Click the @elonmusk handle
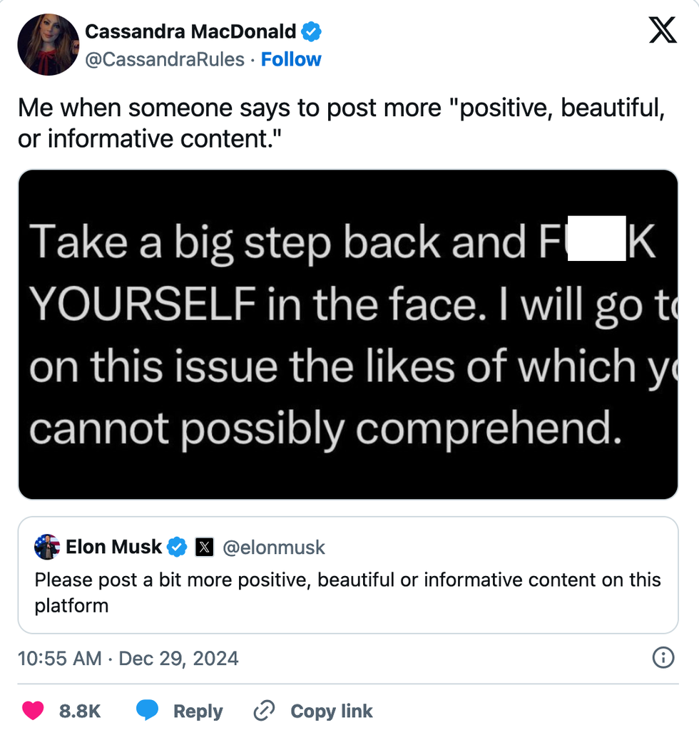 [x=274, y=548]
